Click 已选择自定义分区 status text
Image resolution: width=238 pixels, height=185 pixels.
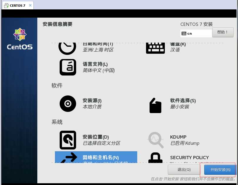click(102, 143)
